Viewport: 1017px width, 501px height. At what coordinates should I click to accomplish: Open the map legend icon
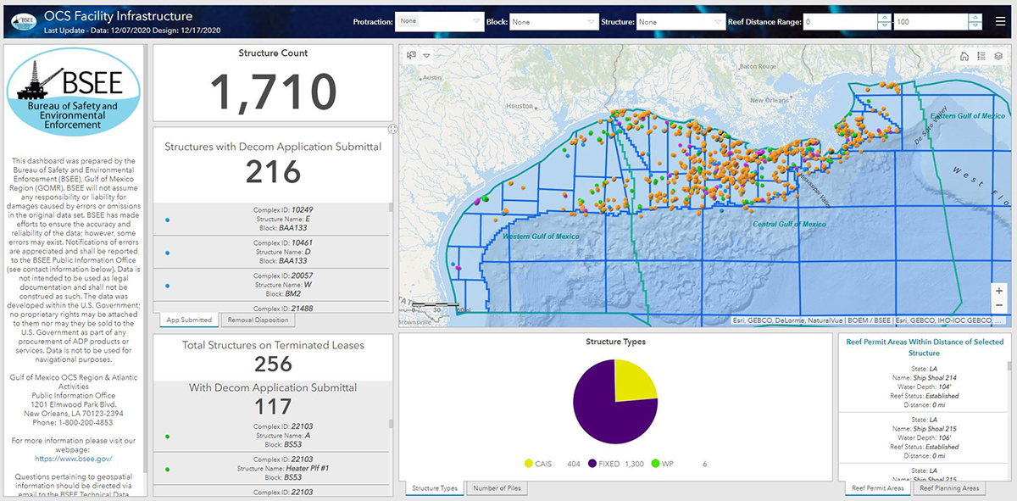(981, 56)
